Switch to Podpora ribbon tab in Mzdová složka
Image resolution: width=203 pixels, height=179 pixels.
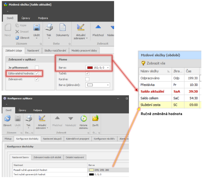pos(43,18)
